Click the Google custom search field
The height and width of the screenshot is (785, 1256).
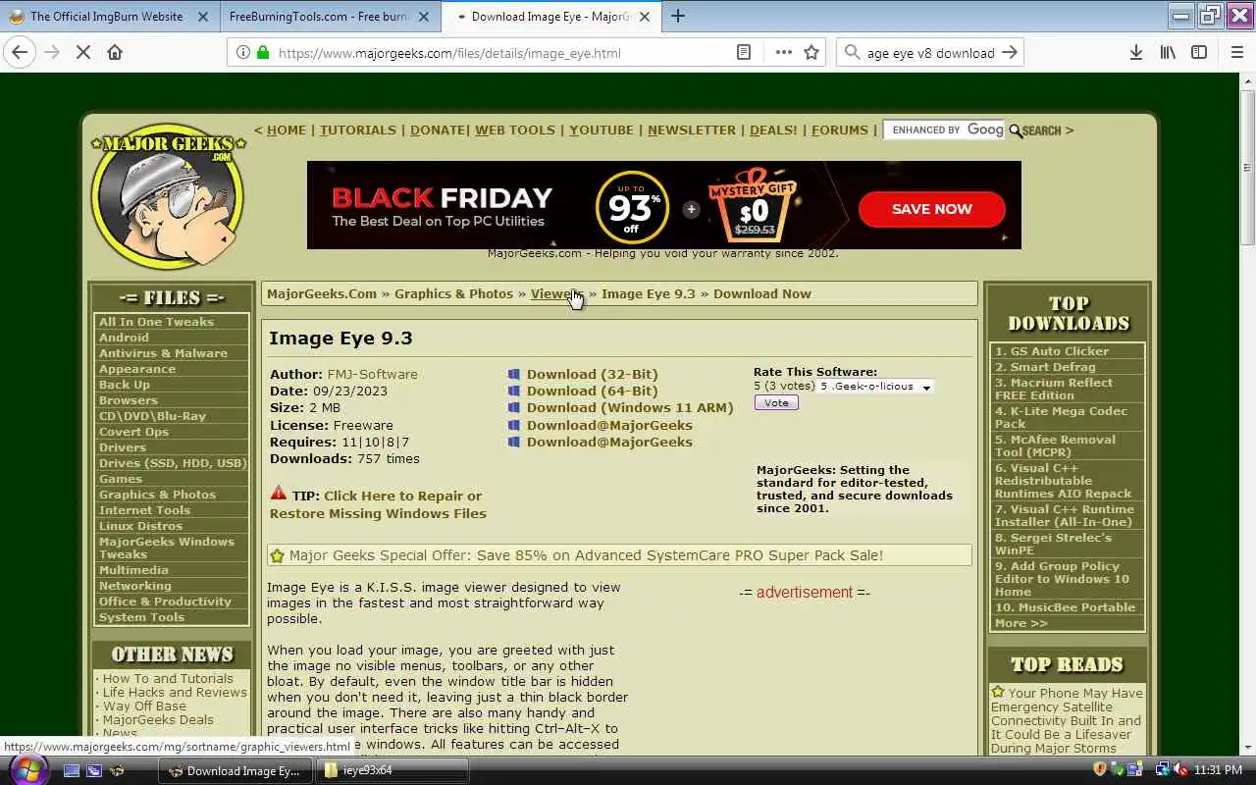(x=944, y=130)
